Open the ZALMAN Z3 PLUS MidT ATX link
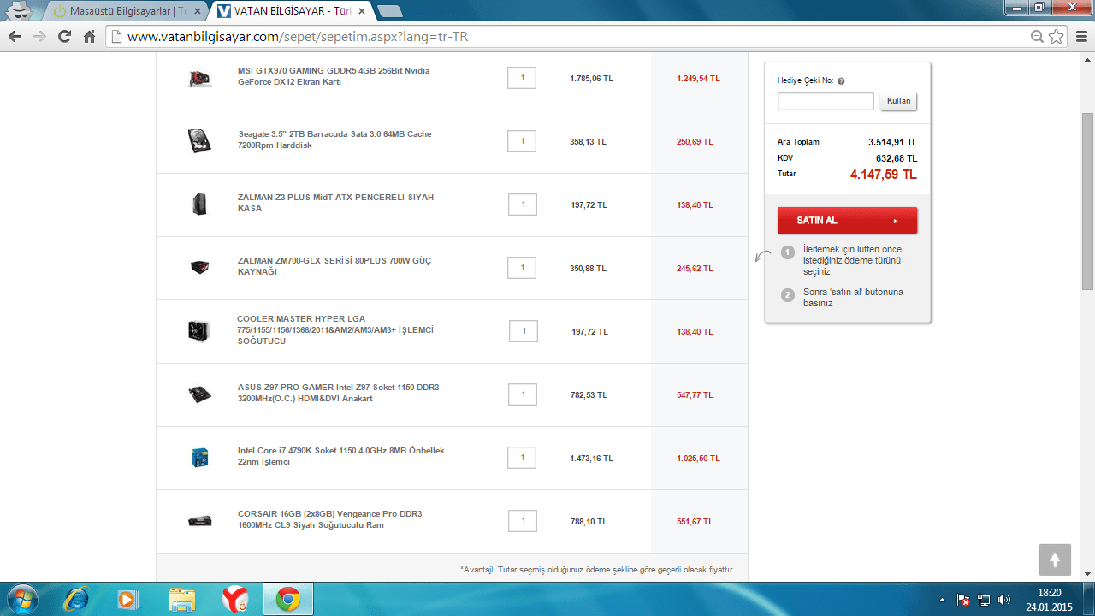 (x=335, y=203)
